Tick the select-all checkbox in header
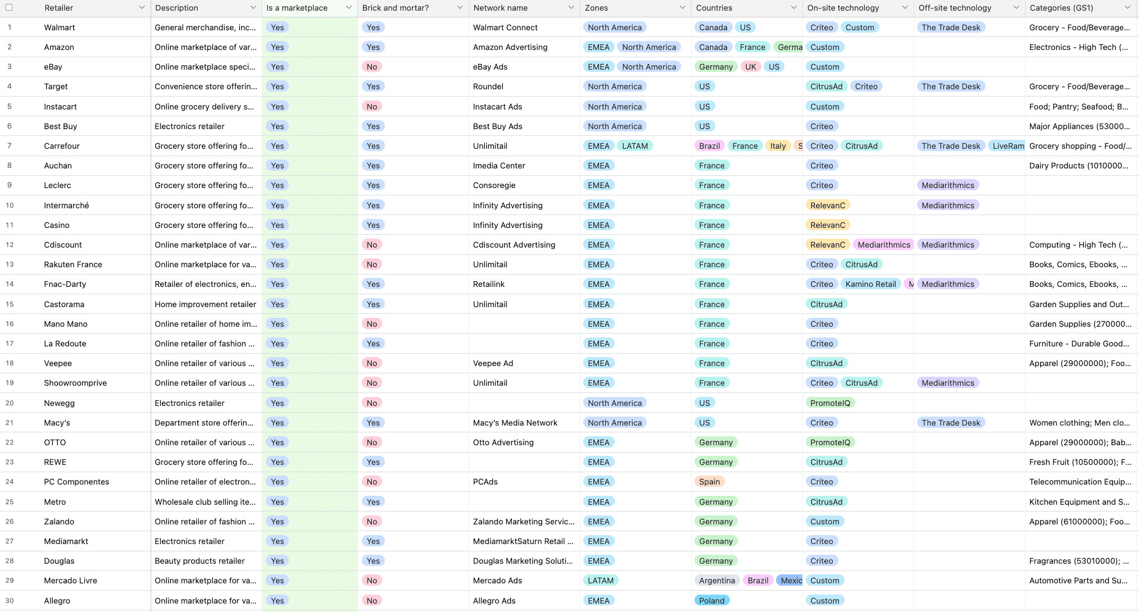This screenshot has width=1139, height=612. [9, 7]
